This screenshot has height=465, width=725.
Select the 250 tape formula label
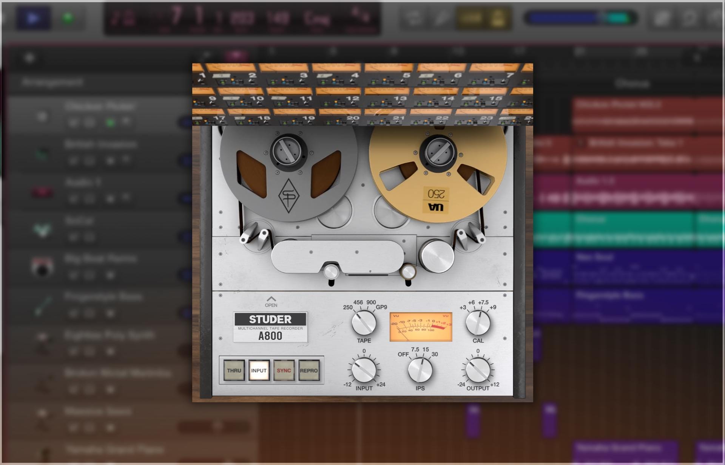point(348,307)
